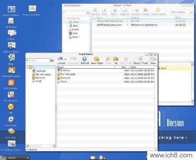Image resolution: width=196 pixels, height=160 pixels.
Task: Open search options arrow in Hard Drive
Action: click(27, 60)
